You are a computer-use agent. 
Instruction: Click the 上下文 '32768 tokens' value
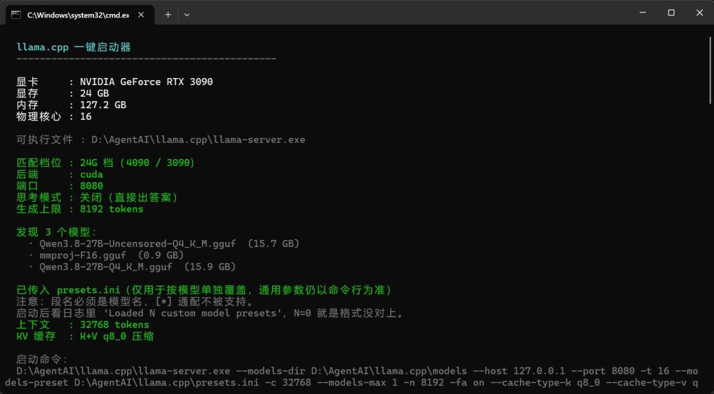(x=114, y=325)
